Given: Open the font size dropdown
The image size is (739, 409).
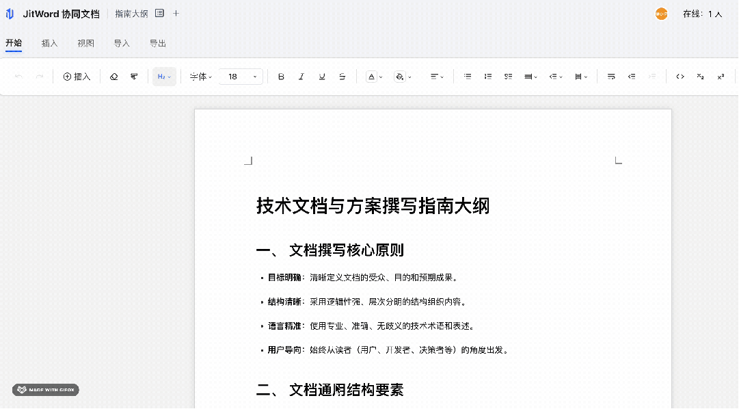Looking at the screenshot, I should (x=241, y=77).
